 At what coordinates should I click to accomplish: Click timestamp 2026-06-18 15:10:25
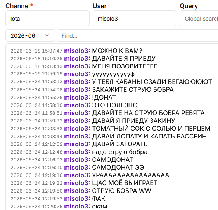click(36, 58)
